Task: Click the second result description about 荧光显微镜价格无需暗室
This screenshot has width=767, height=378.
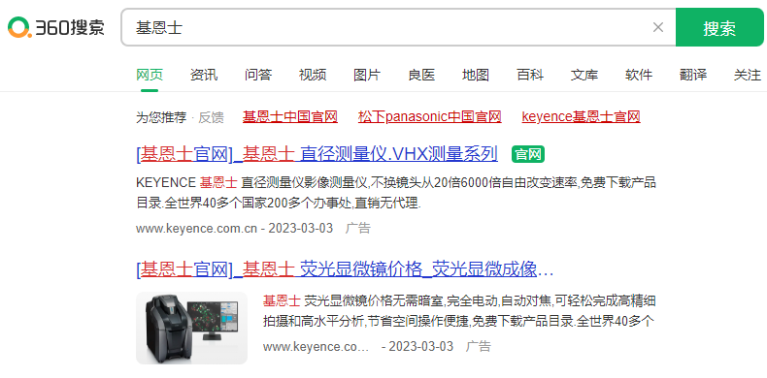Action: (459, 311)
